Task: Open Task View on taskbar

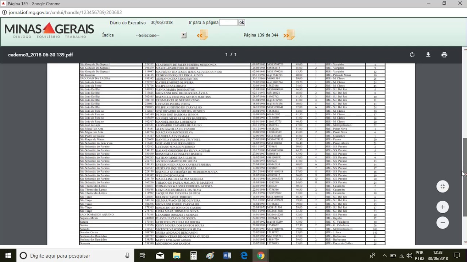Action: tap(143, 256)
